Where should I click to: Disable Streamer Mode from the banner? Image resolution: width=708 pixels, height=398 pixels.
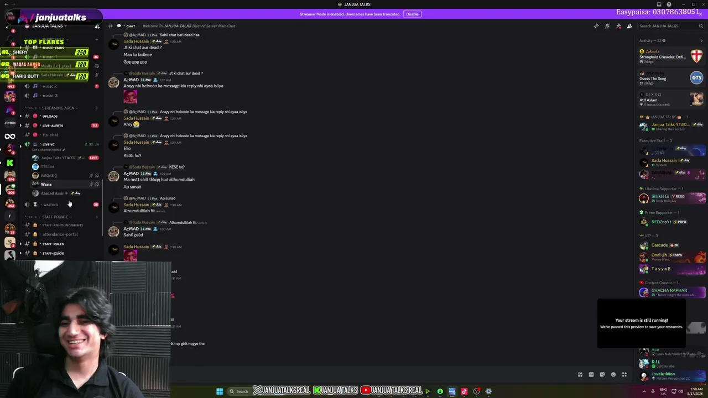(412, 14)
